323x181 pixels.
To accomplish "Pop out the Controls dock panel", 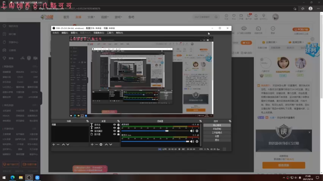I will pyautogui.click(x=230, y=121).
